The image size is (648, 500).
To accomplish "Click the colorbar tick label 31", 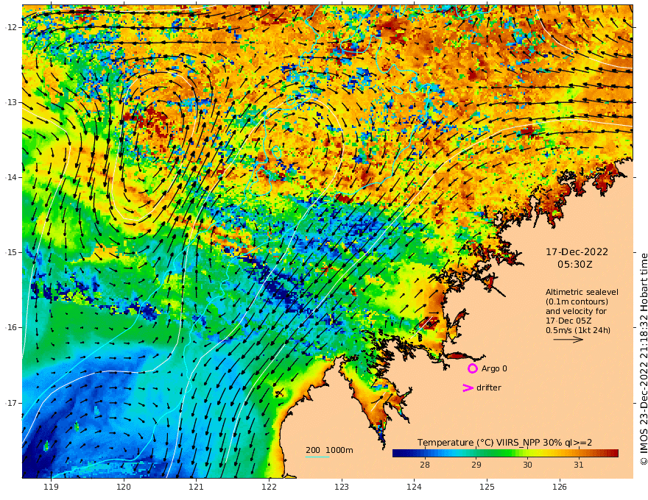I will coord(579,465).
